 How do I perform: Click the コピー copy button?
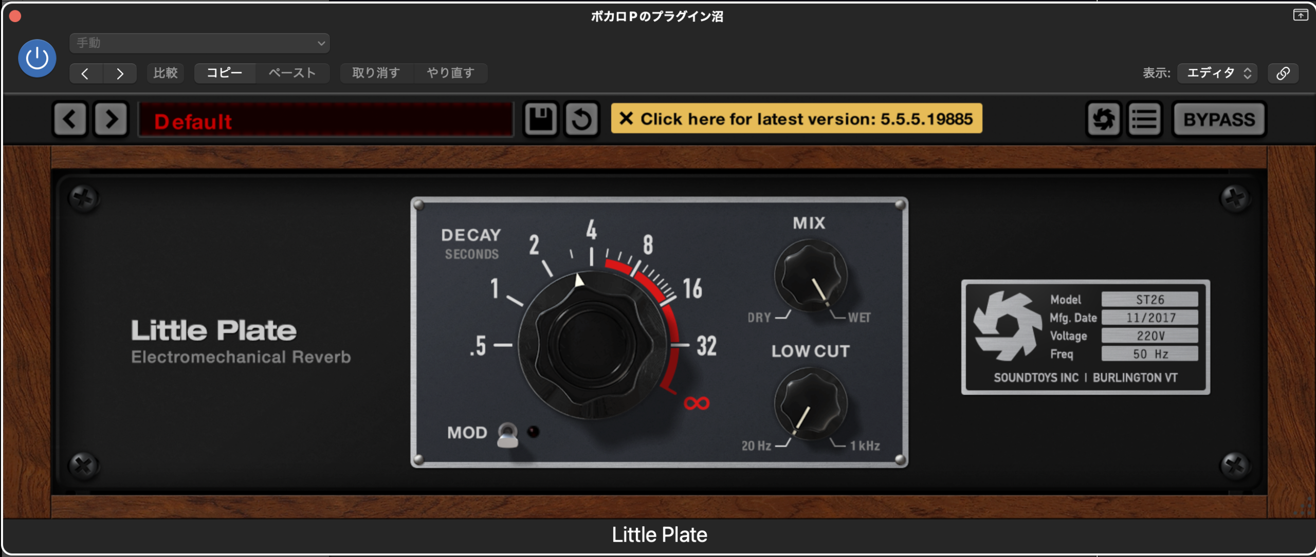[x=225, y=73]
